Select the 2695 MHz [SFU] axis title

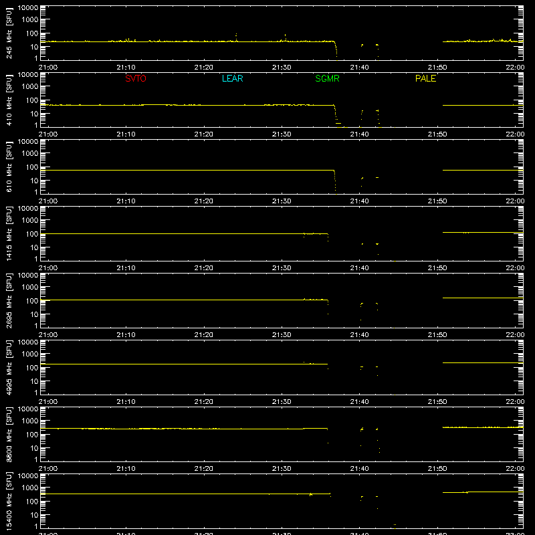[9, 300]
